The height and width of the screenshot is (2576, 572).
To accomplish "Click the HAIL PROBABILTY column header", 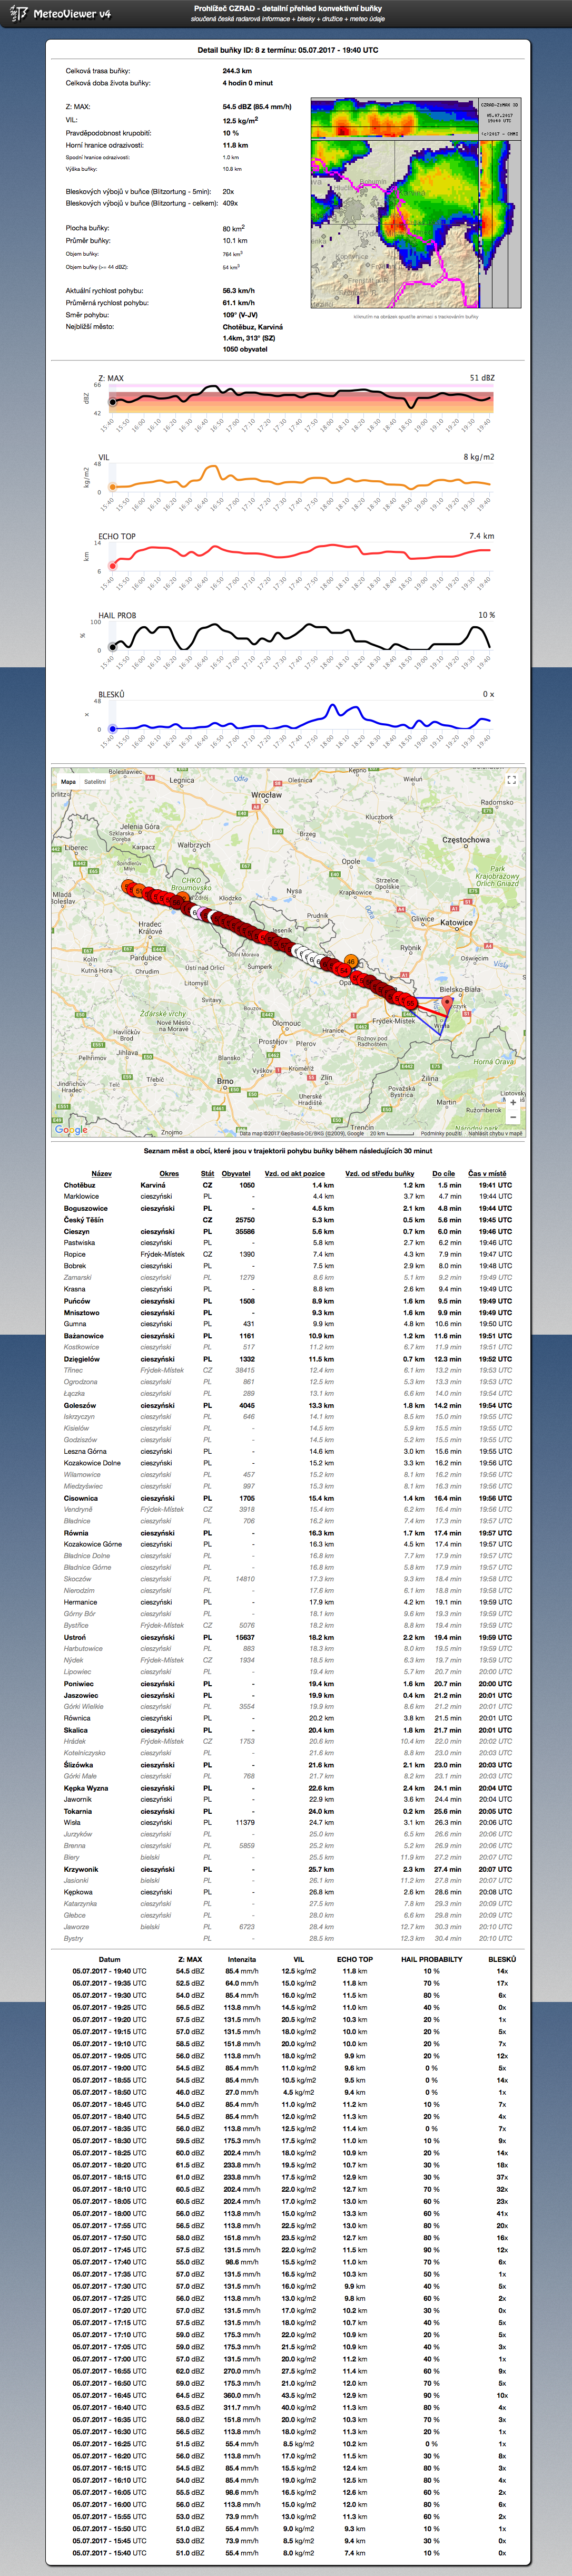I will [x=431, y=1960].
